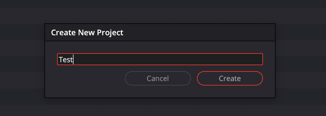
Task: Click the Create button
Action: (230, 78)
